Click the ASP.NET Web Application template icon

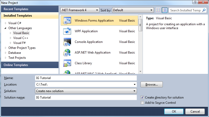pyautogui.click(x=67, y=53)
